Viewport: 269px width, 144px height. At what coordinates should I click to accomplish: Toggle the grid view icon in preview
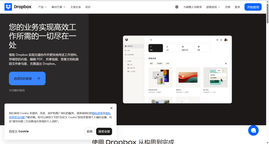[226, 64]
